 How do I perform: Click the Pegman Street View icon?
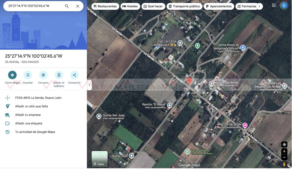pyautogui.click(x=284, y=164)
